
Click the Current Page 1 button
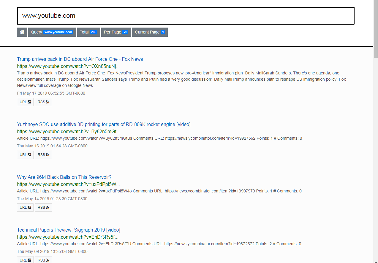tap(150, 32)
